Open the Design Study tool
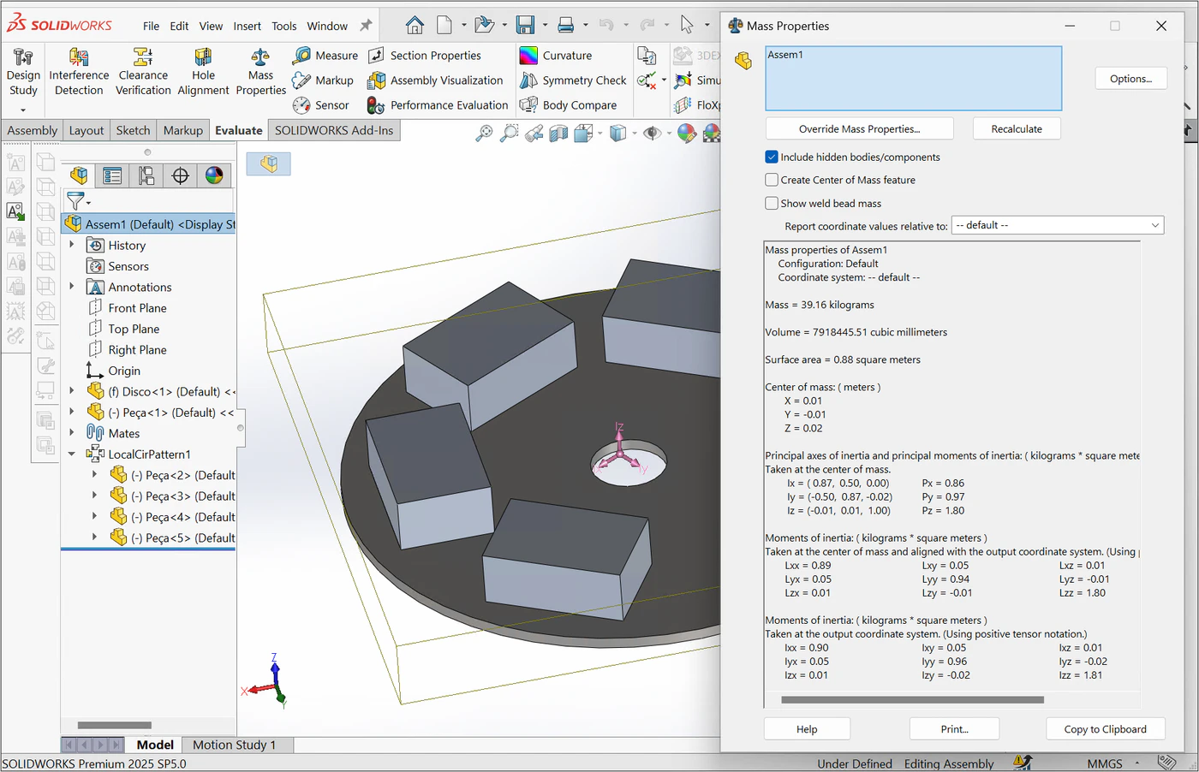Viewport: 1199px width, 772px height. click(x=23, y=73)
